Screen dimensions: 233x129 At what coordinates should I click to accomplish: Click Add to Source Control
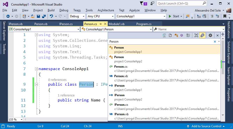pyautogui.click(x=206, y=126)
